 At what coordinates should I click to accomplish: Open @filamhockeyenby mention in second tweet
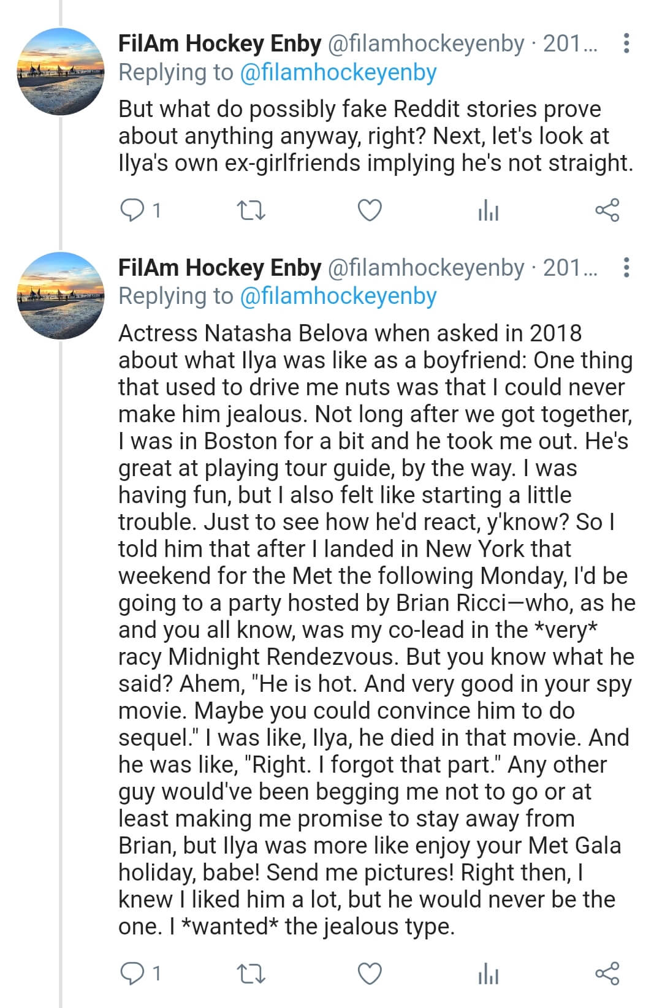point(338,297)
